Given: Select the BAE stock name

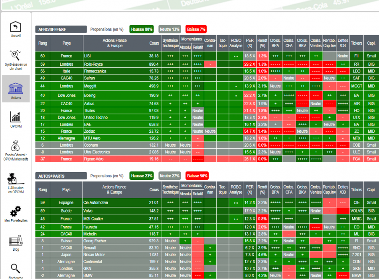Looking at the screenshot, I should tap(87, 124).
